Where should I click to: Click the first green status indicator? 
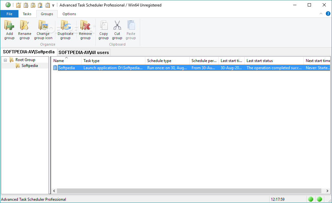(x=311, y=199)
